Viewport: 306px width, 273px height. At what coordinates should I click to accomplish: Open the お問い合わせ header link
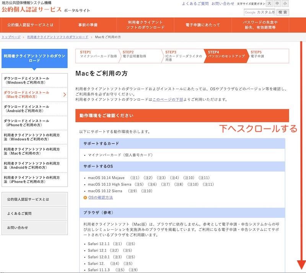[x=223, y=3]
